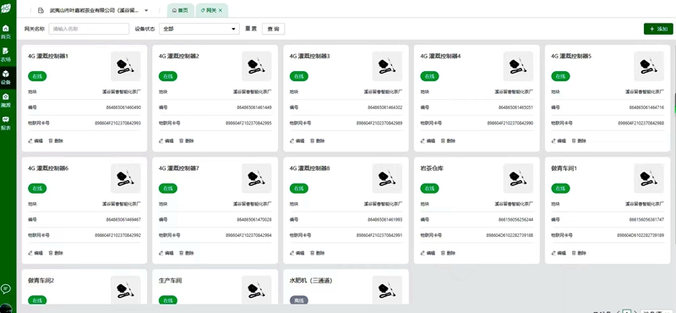This screenshot has height=313, width=676.
Task: Edit the 做青车间1 gateway
Action: pos(559,253)
